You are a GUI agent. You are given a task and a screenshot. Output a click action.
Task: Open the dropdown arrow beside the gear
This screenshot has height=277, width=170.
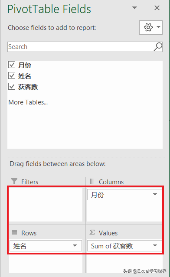point(159,27)
